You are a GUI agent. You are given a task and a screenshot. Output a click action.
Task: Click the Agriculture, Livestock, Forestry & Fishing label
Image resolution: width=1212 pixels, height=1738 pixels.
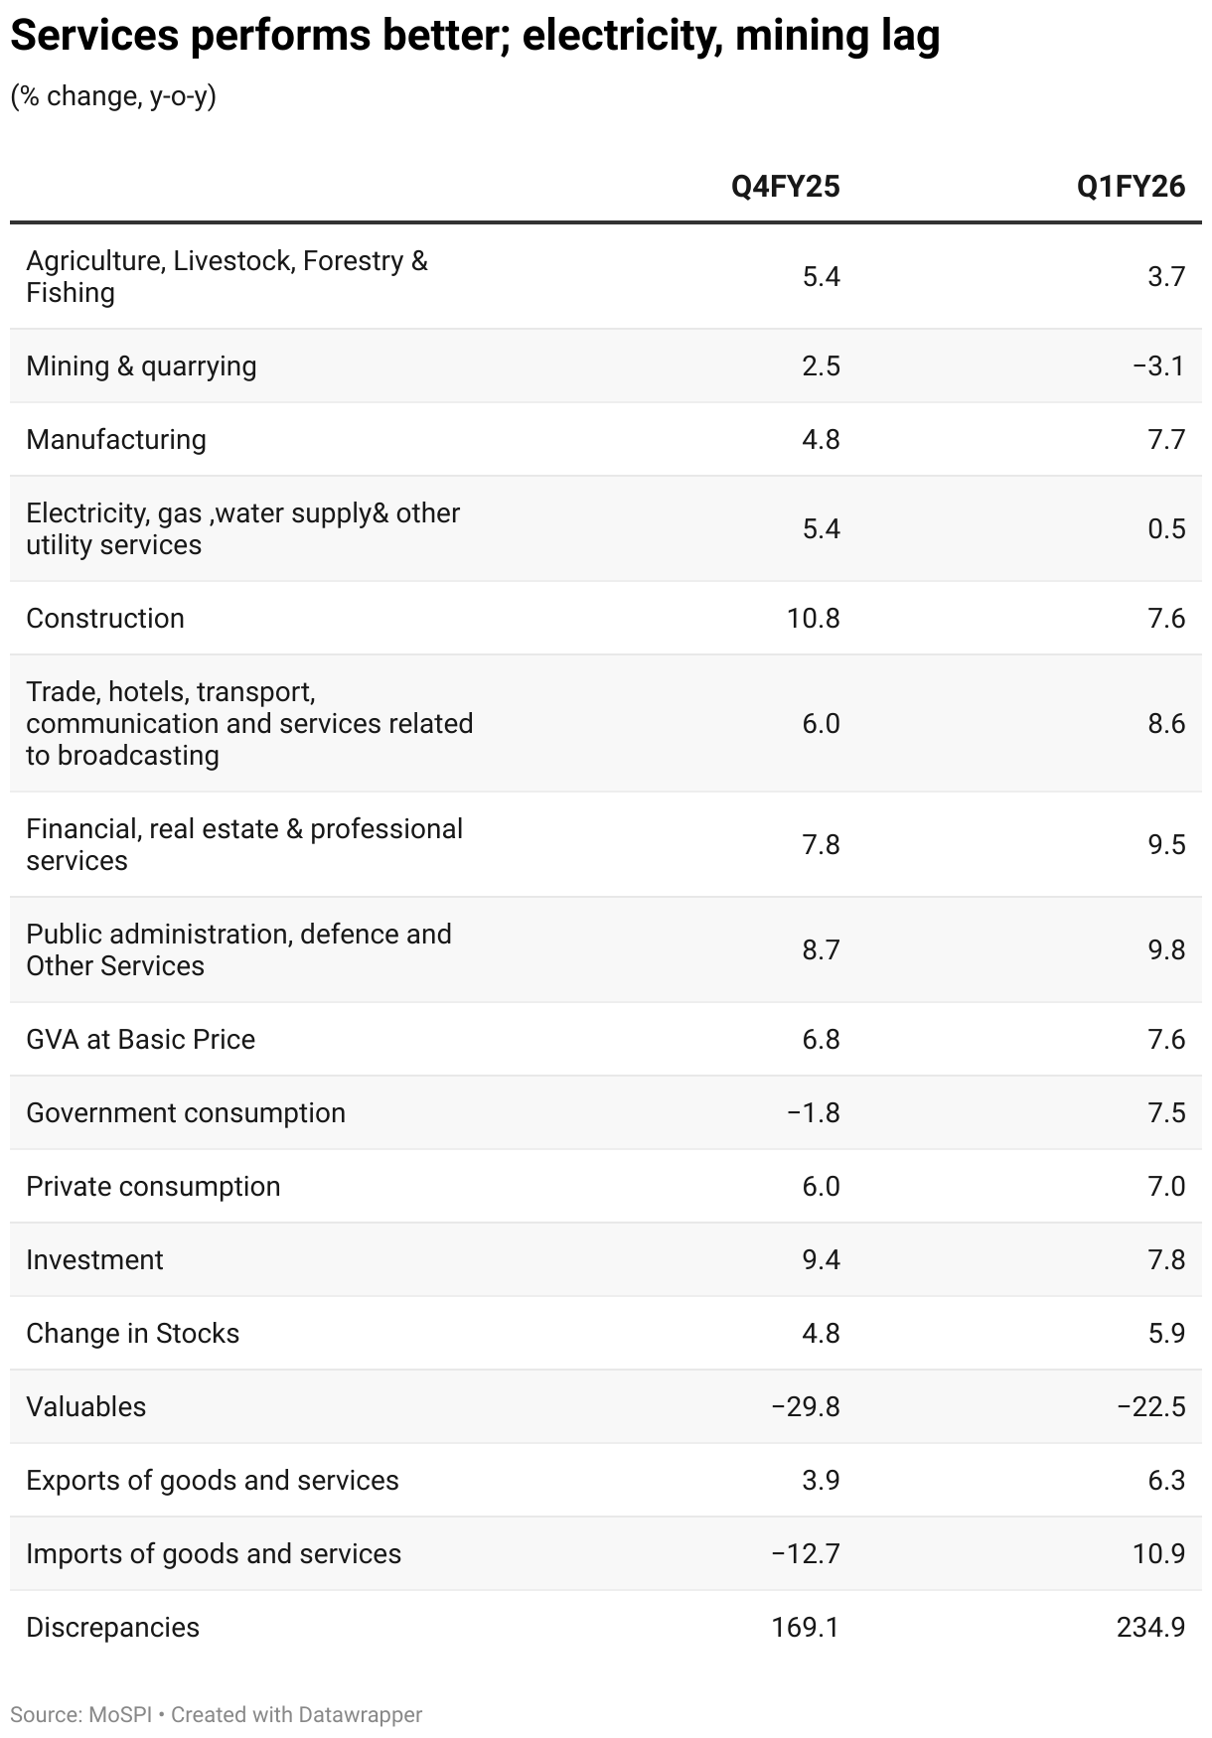click(227, 277)
